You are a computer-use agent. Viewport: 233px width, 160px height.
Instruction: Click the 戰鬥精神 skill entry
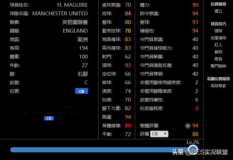point(218,66)
